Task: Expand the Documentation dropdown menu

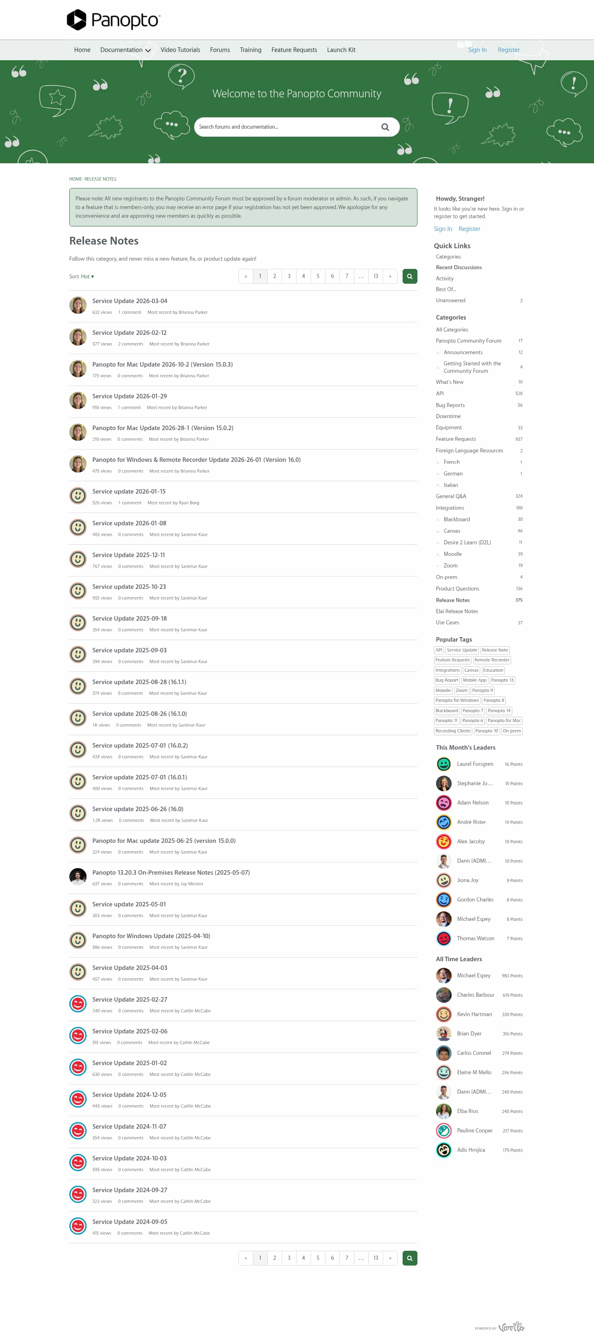Action: 125,50
